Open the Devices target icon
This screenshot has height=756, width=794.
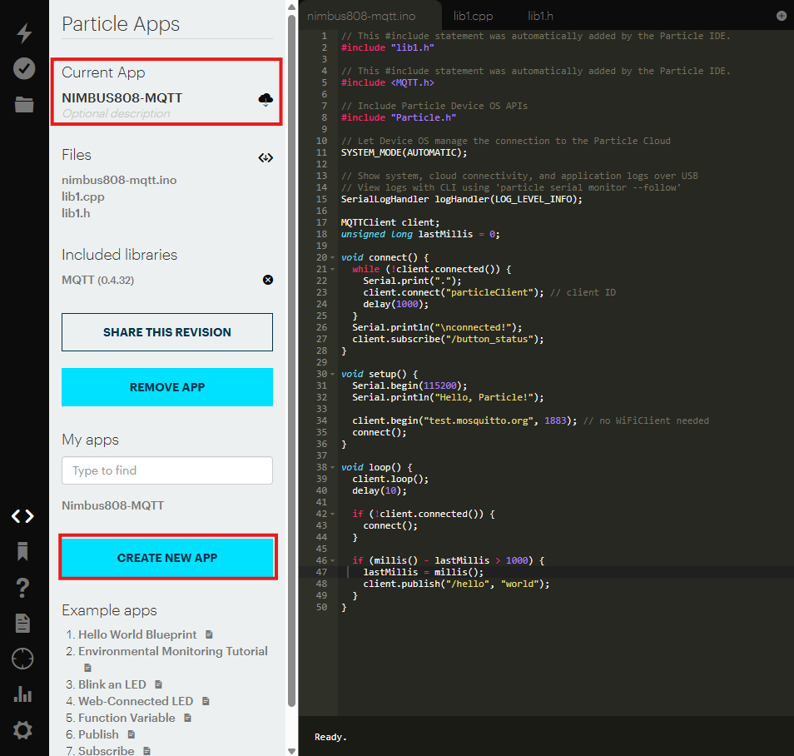tap(22, 659)
